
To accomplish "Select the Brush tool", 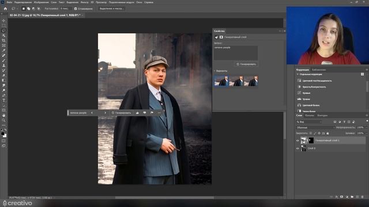I will pos(3,60).
